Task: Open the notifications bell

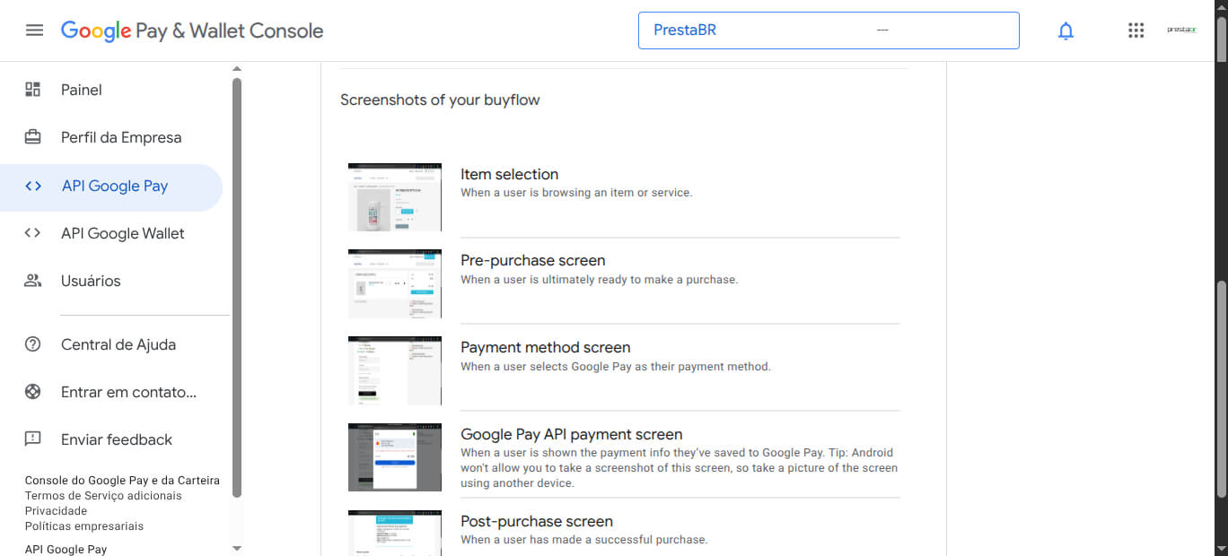Action: pyautogui.click(x=1066, y=30)
